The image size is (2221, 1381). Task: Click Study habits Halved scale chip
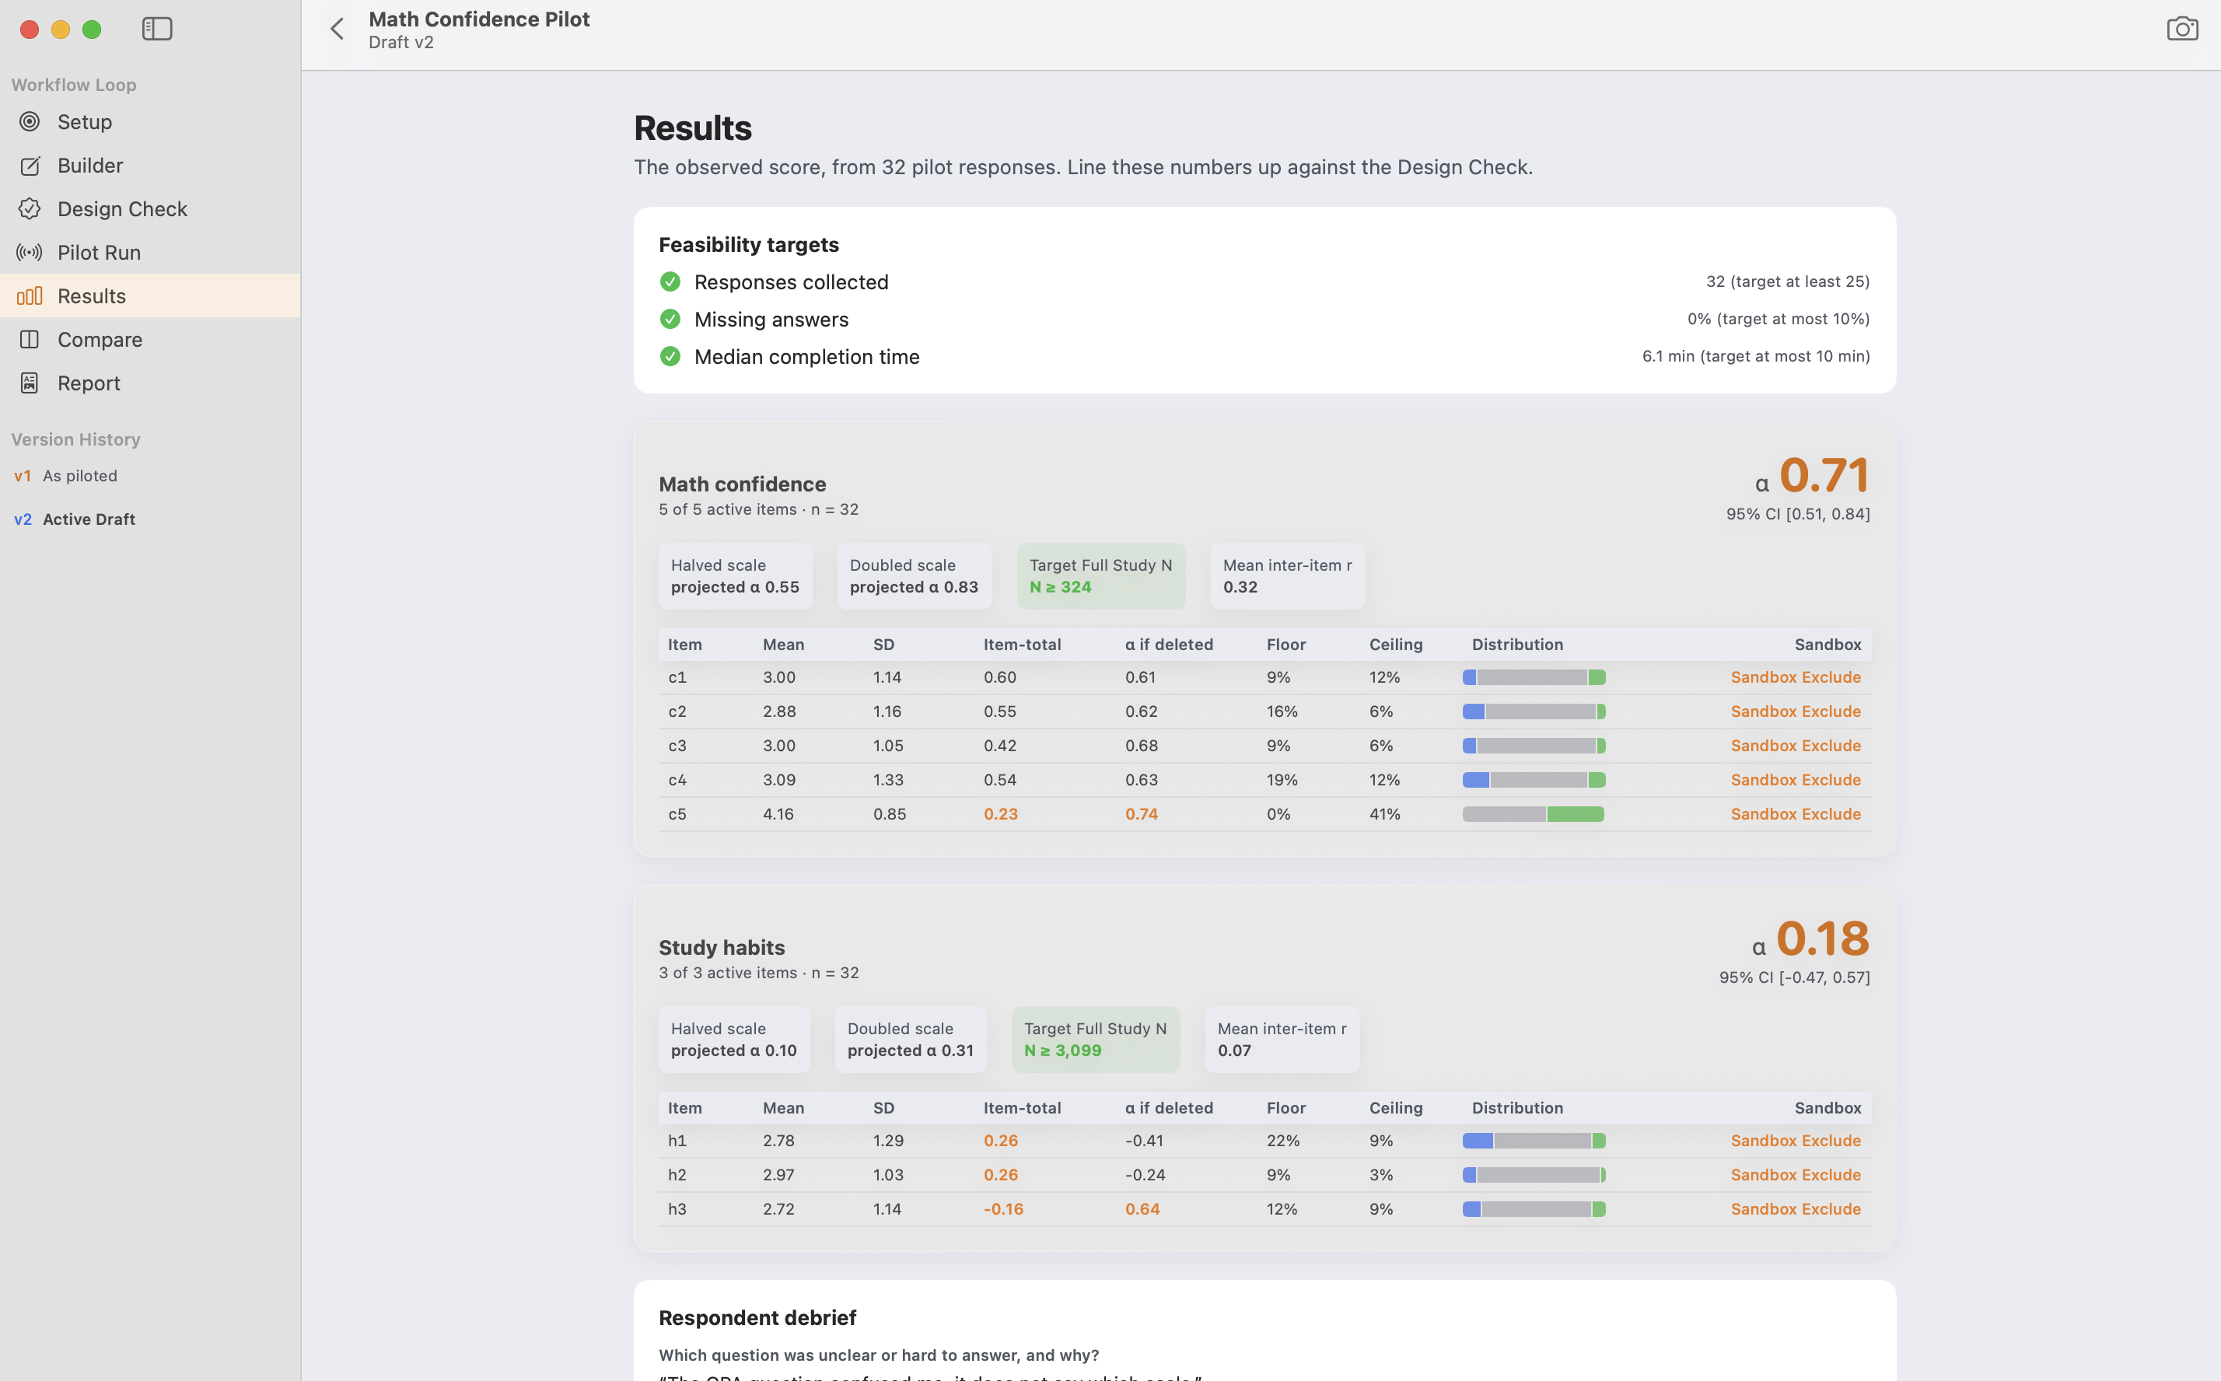click(734, 1040)
